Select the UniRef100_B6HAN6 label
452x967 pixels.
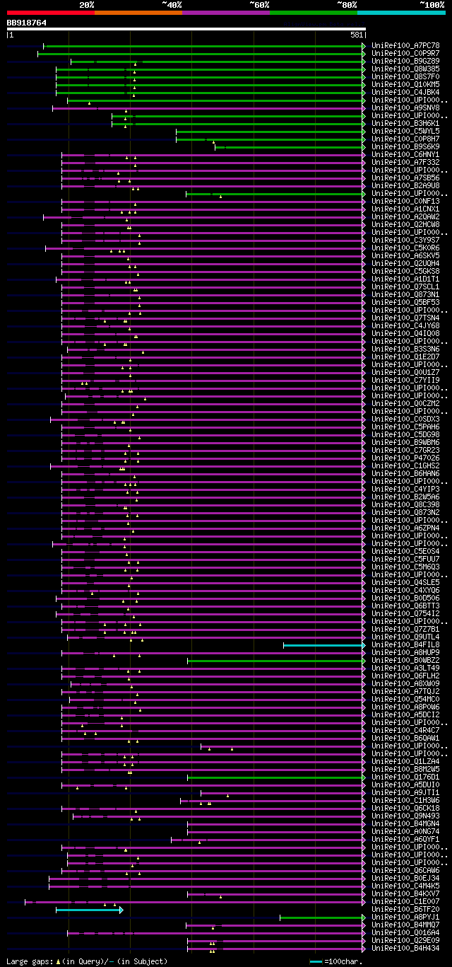pos(405,473)
